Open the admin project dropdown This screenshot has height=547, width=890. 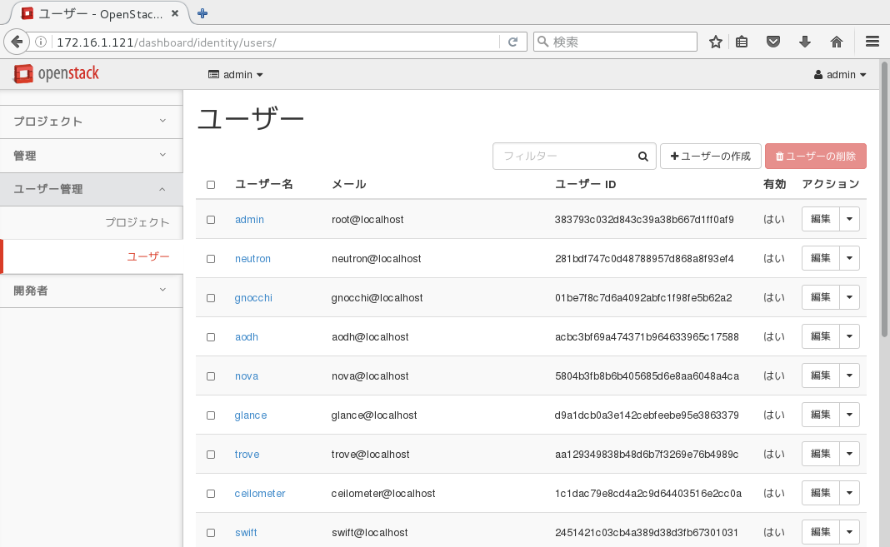(236, 75)
